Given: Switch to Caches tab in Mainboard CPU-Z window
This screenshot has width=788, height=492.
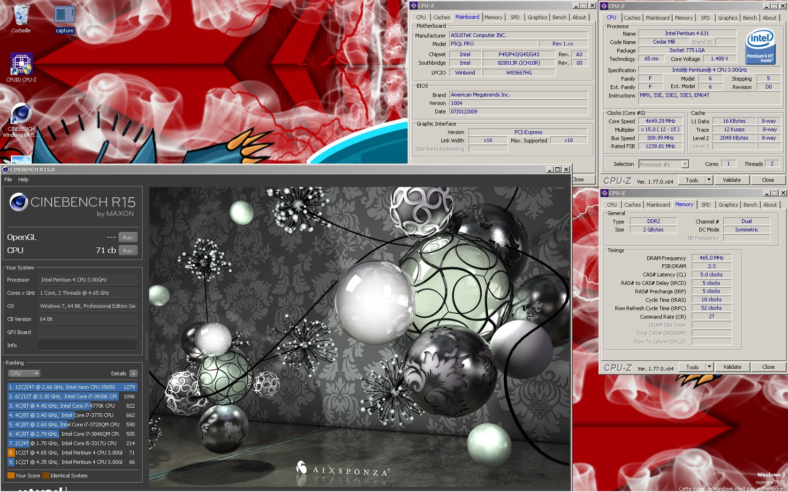Looking at the screenshot, I should click(441, 17).
